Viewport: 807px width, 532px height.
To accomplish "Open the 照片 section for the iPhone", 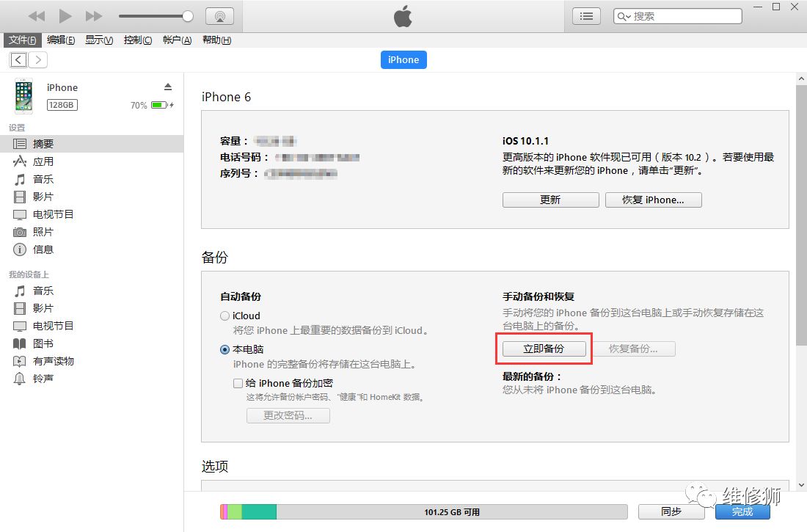I will coord(42,232).
